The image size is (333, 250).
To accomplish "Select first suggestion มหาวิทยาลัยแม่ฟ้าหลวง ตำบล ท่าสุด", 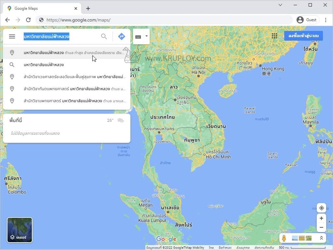I will coord(67,53).
